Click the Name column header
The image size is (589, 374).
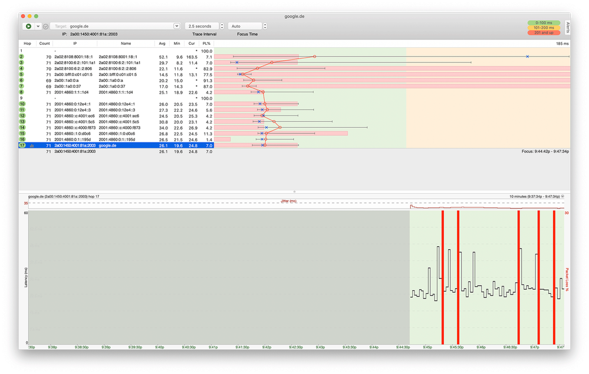click(126, 43)
